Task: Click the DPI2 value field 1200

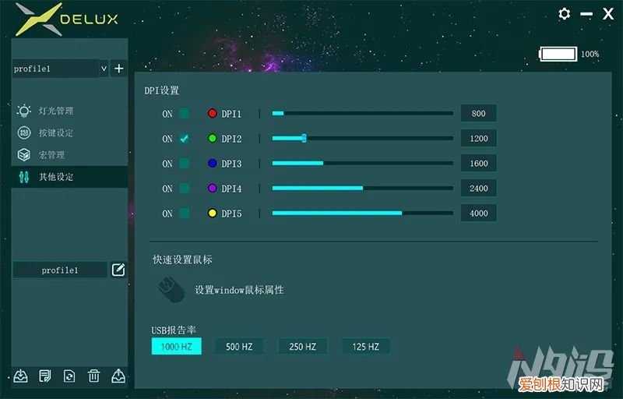Action: [x=478, y=138]
